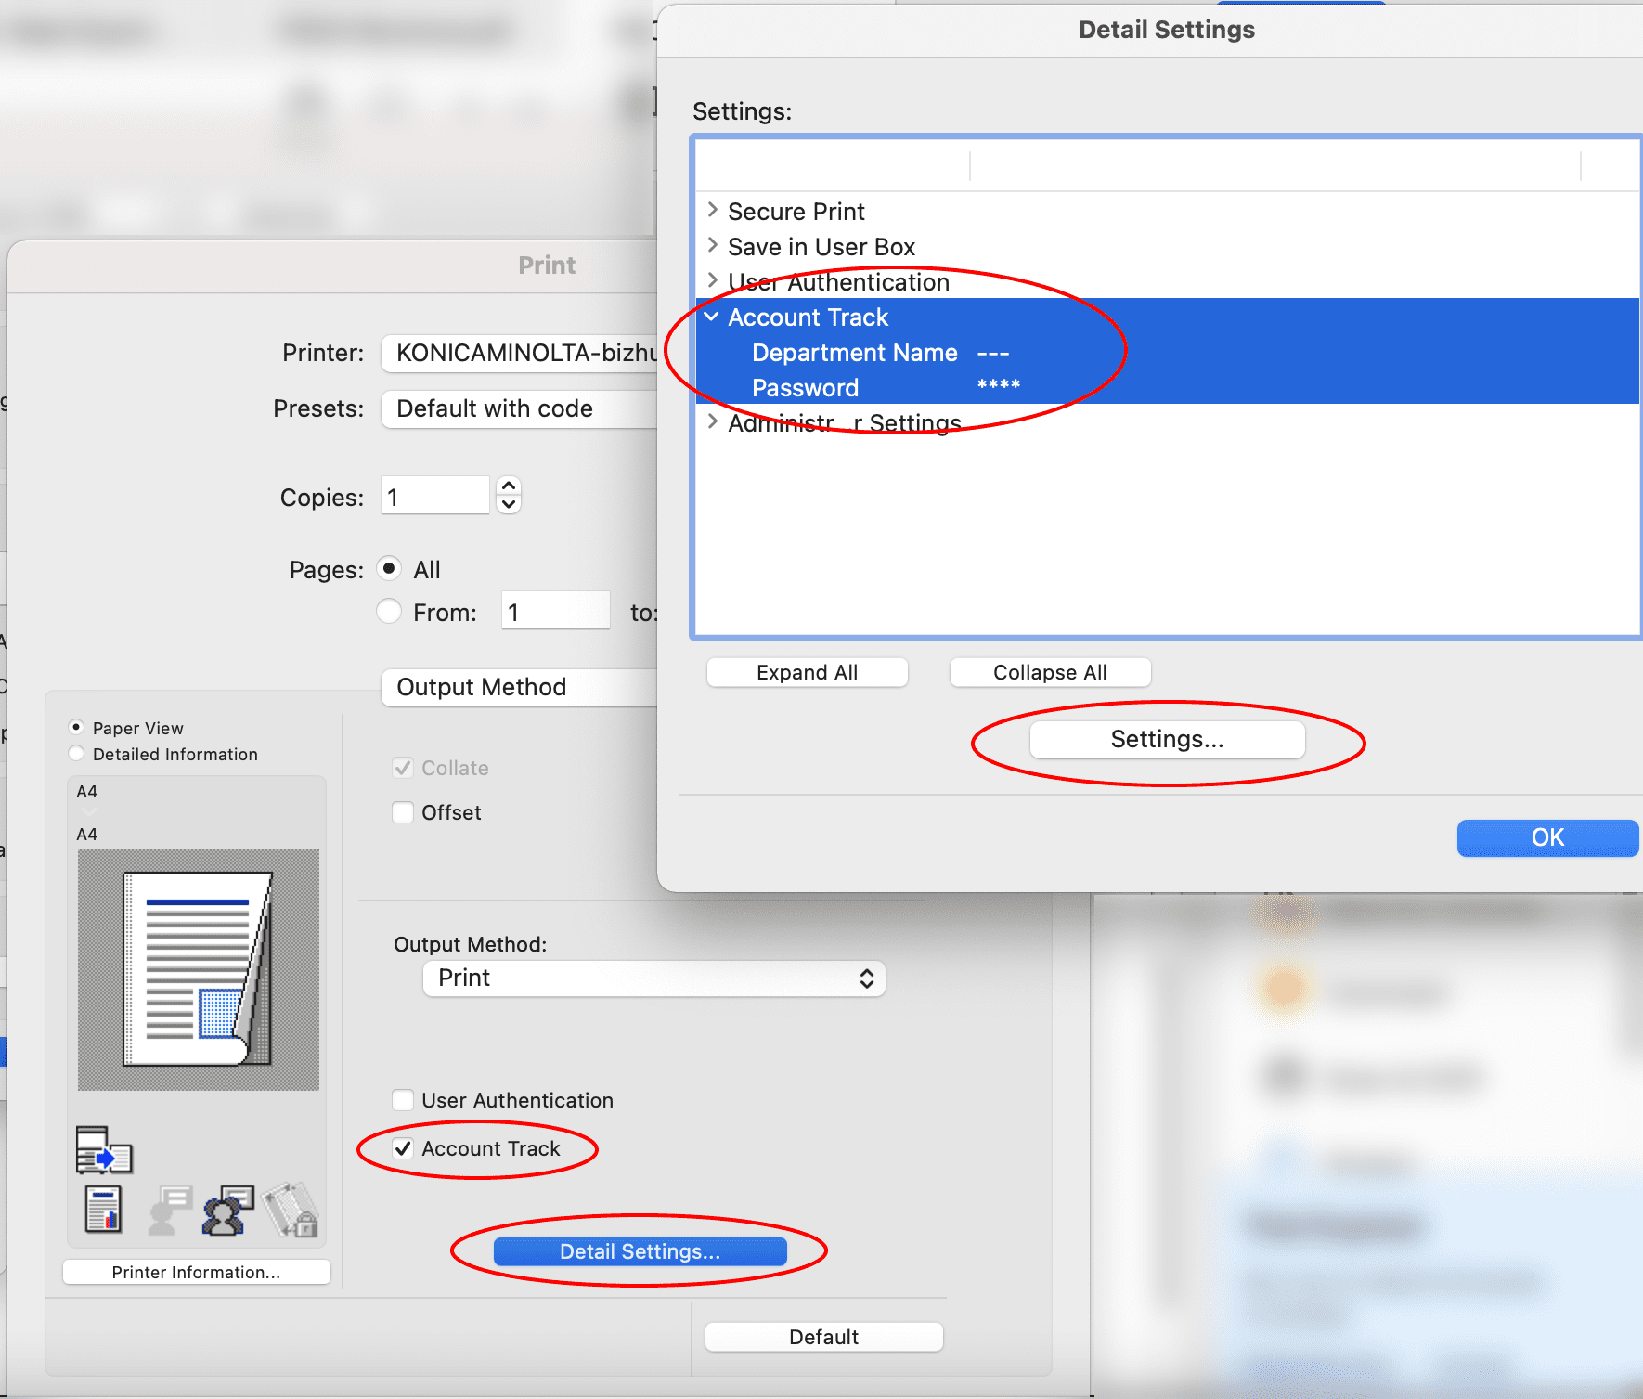1643x1399 pixels.
Task: Click the Copies stepper arrows
Action: pos(509,496)
